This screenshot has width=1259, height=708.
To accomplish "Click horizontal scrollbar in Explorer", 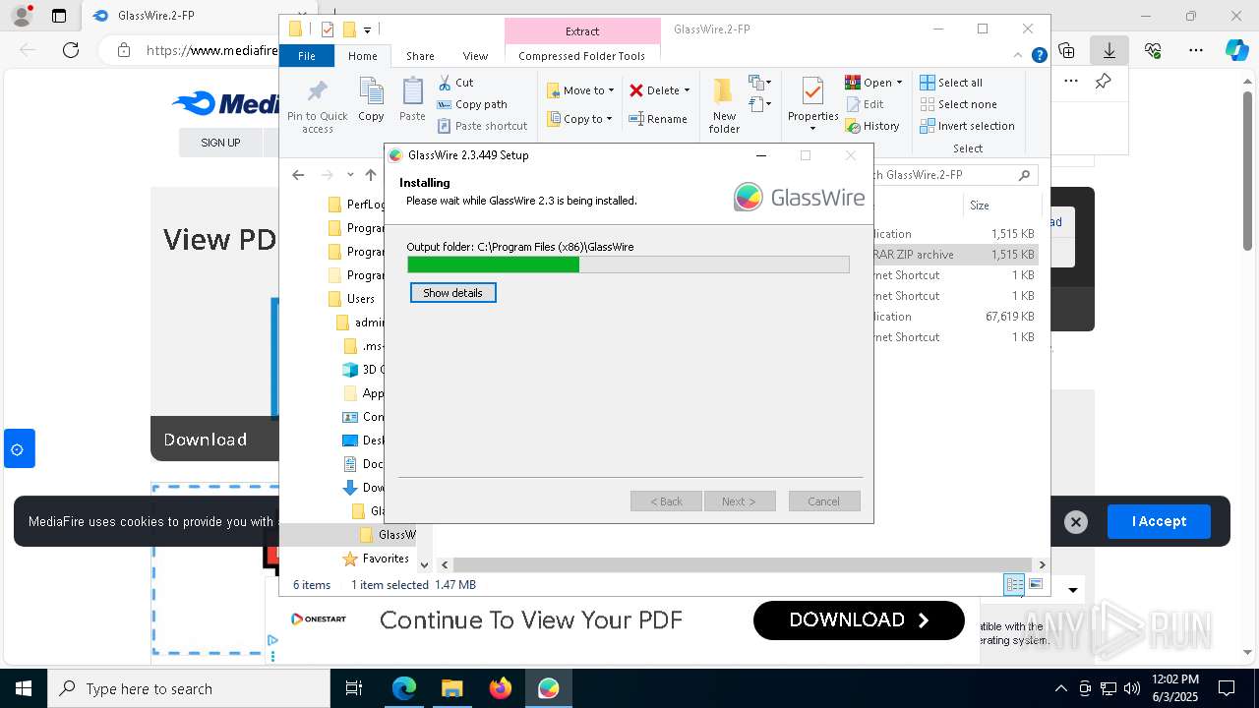I will pos(743,564).
